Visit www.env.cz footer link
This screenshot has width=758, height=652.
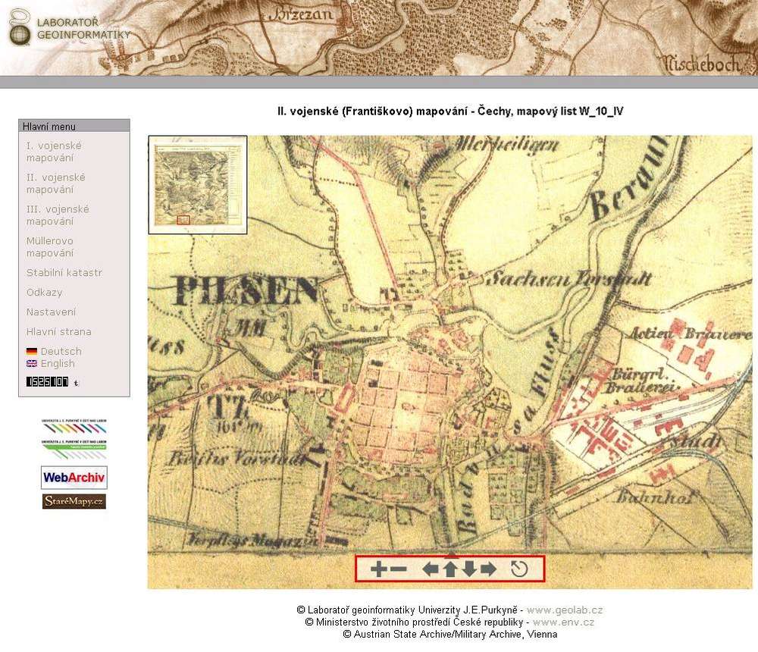[563, 622]
